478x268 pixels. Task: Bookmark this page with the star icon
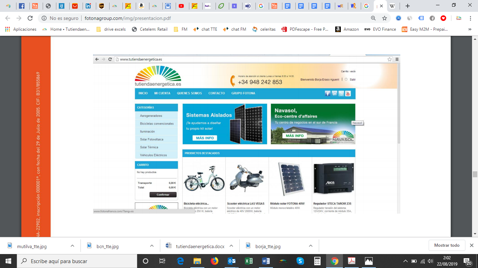pyautogui.click(x=385, y=18)
